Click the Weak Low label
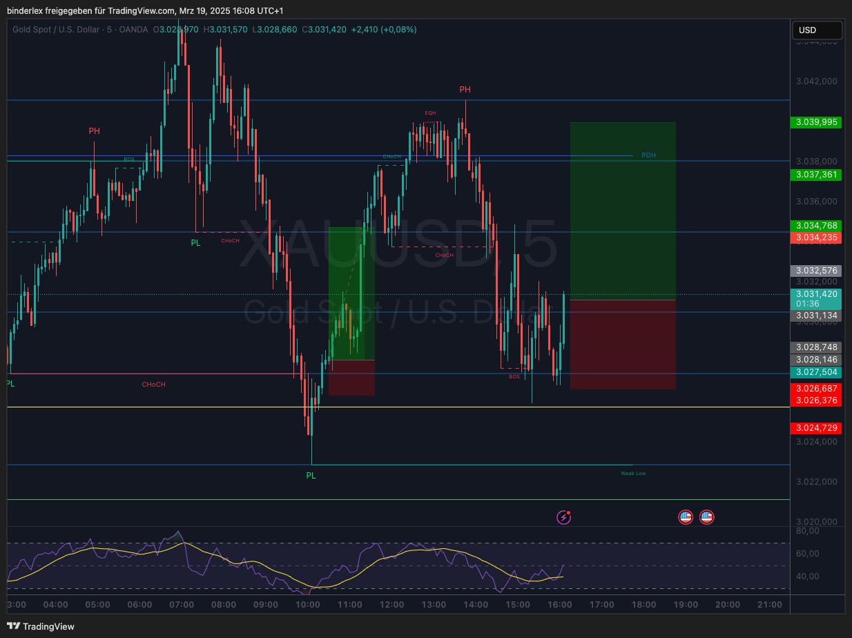Screen dimensions: 852x638 click(x=633, y=473)
